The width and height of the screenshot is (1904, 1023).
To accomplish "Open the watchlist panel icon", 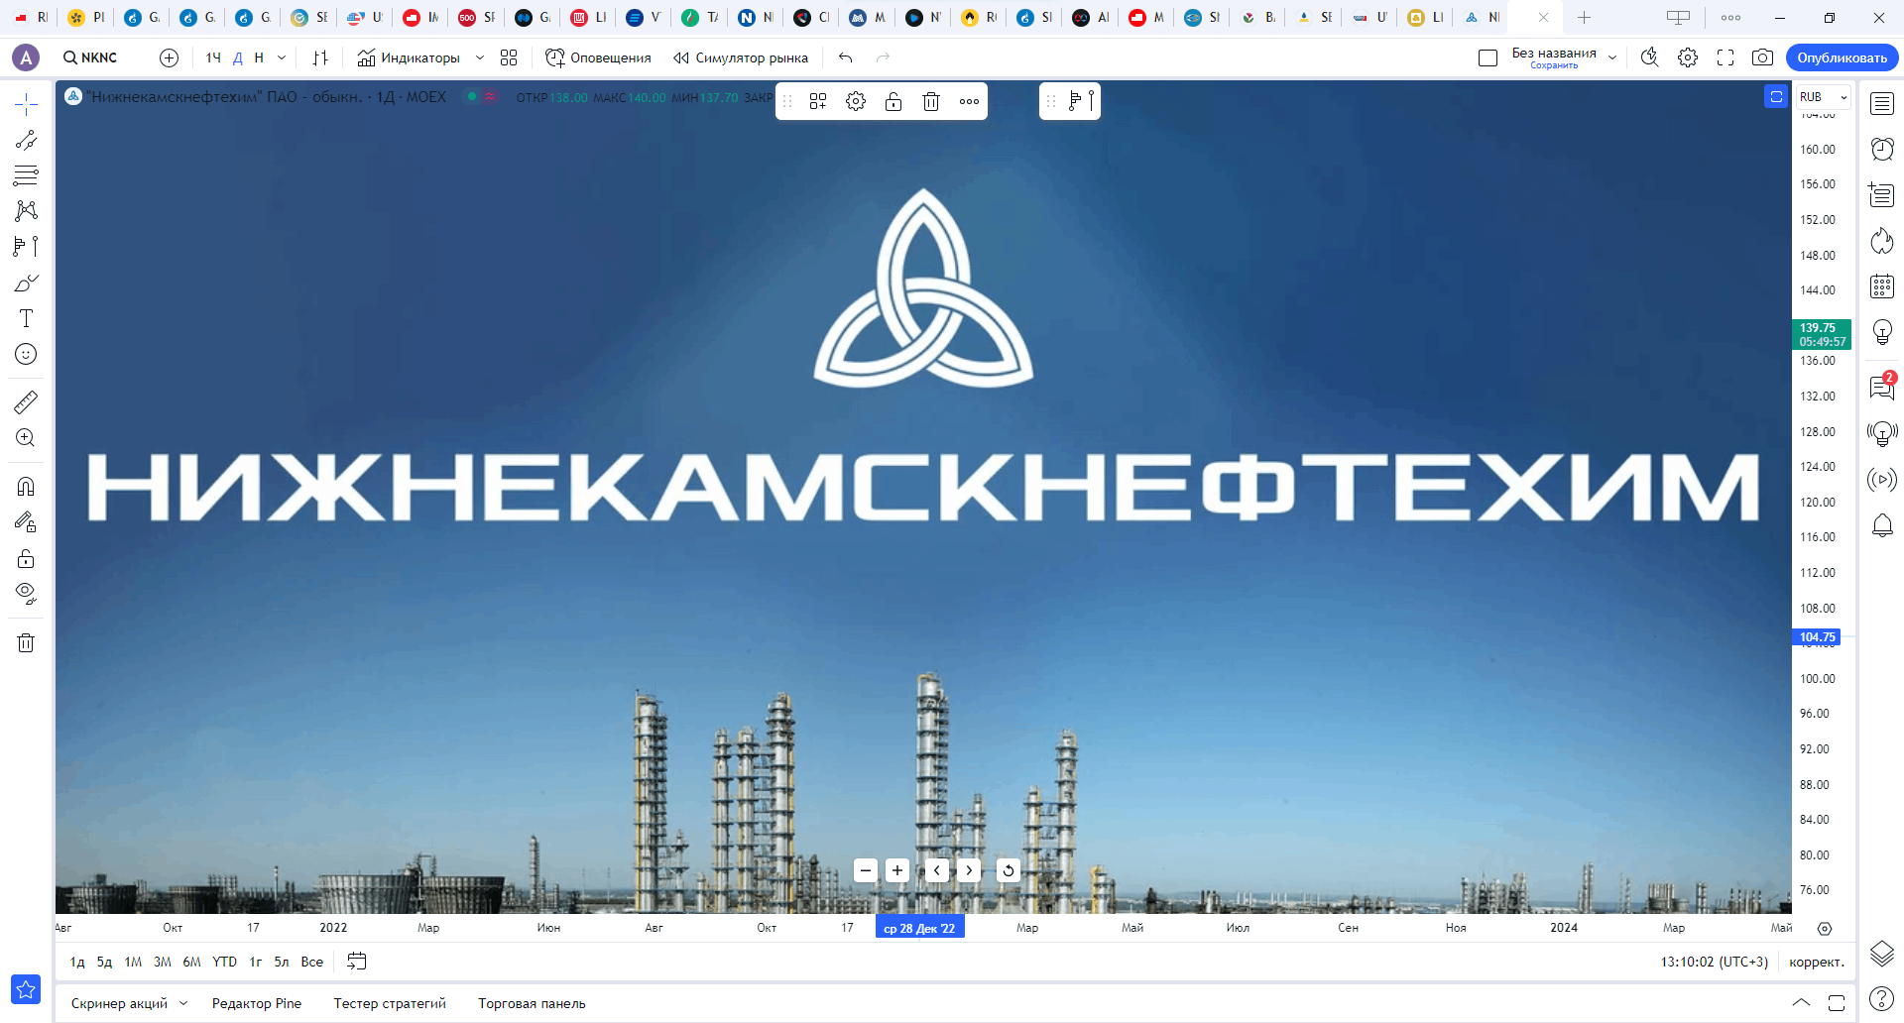I will click(1882, 104).
